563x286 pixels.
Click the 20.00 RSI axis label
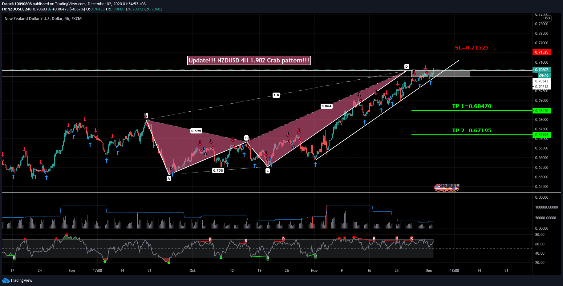click(540, 263)
